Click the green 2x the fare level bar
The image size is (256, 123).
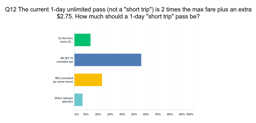click(x=82, y=40)
